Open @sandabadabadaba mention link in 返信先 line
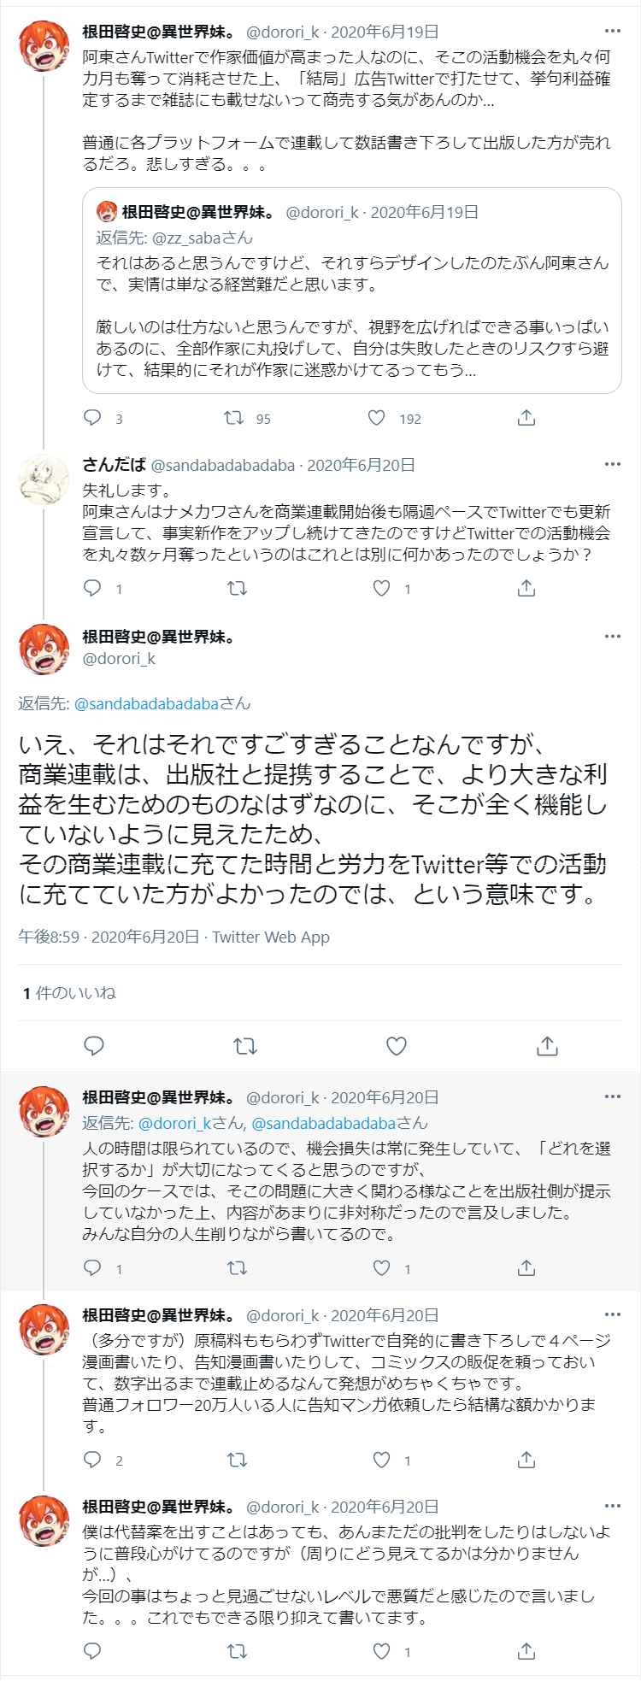The width and height of the screenshot is (641, 1681). [x=146, y=703]
